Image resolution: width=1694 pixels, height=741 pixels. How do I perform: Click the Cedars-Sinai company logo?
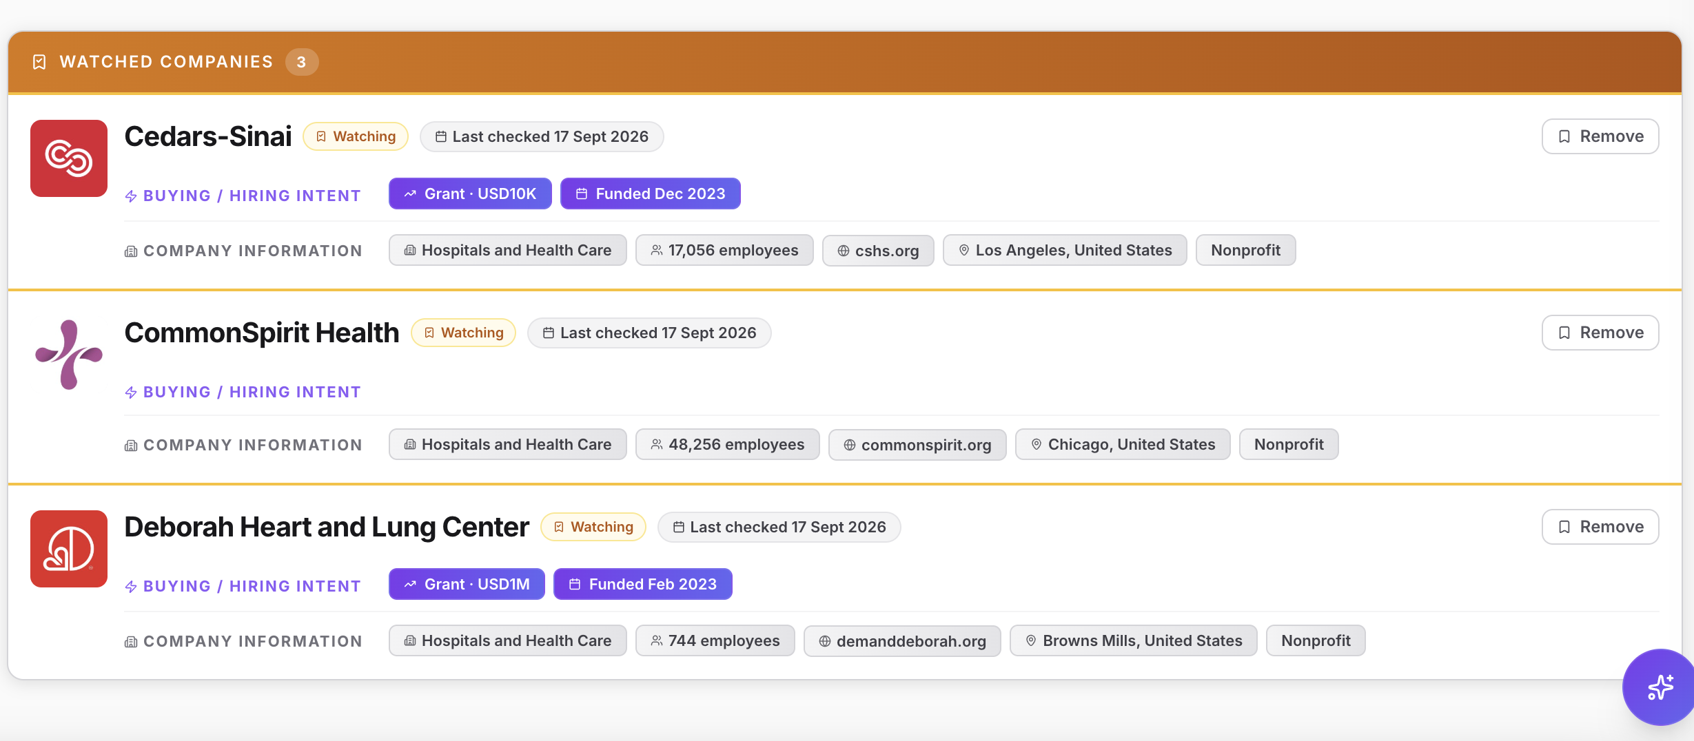click(69, 158)
